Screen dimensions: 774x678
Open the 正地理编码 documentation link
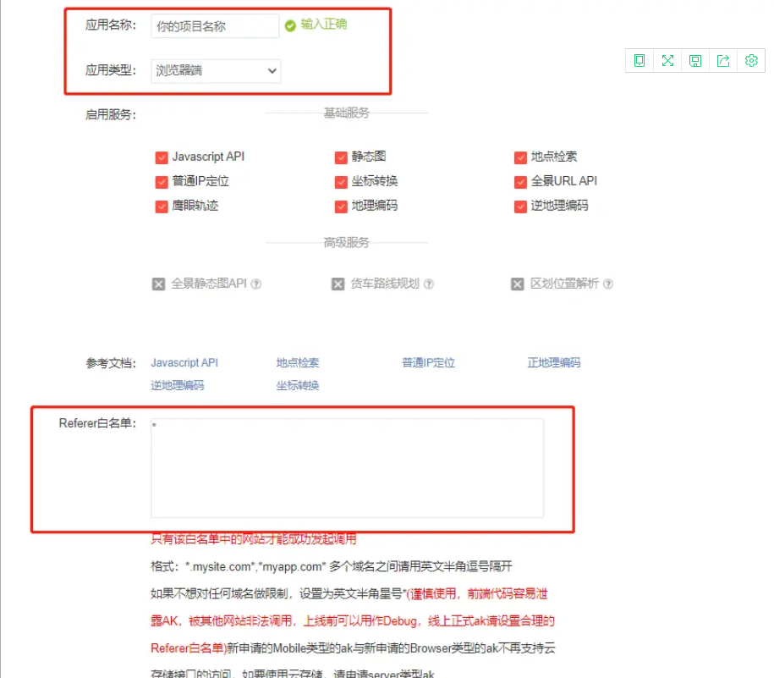point(553,362)
